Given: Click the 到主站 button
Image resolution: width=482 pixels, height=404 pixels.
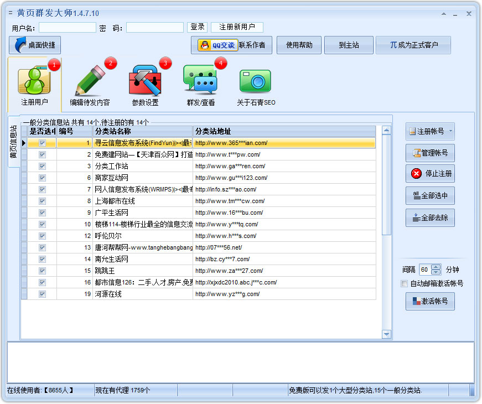Looking at the screenshot, I should 349,45.
